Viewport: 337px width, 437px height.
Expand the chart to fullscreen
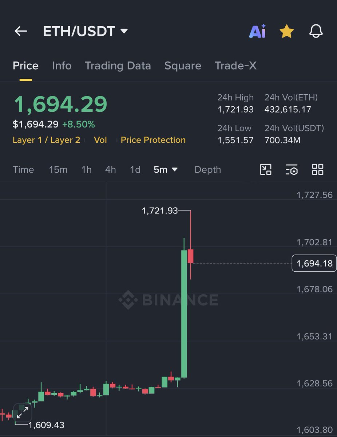[x=23, y=413]
